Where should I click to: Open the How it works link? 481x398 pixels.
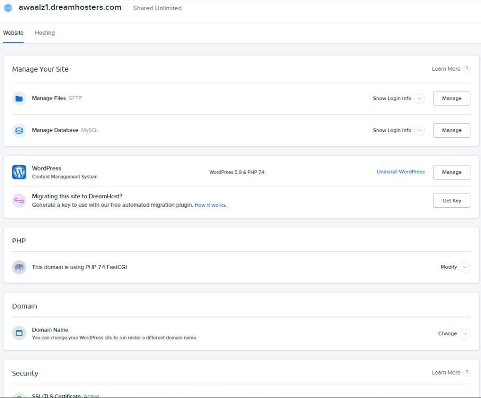[x=210, y=205]
